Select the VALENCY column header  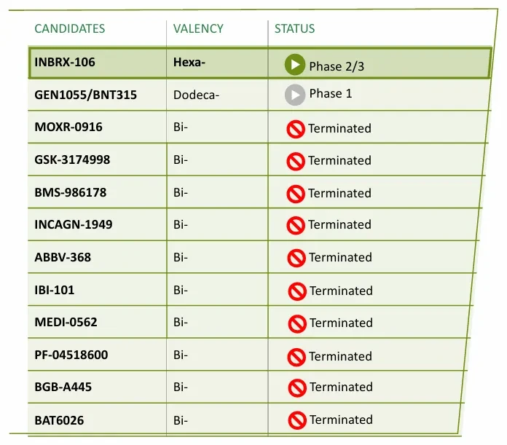pos(198,28)
